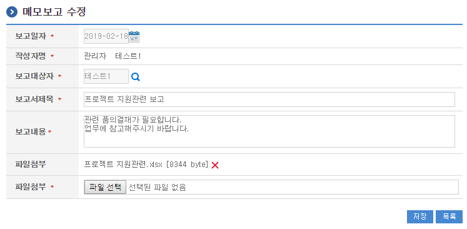Image resolution: width=467 pixels, height=229 pixels.
Task: Click the 메모보고 수정 page heading
Action: click(x=54, y=13)
